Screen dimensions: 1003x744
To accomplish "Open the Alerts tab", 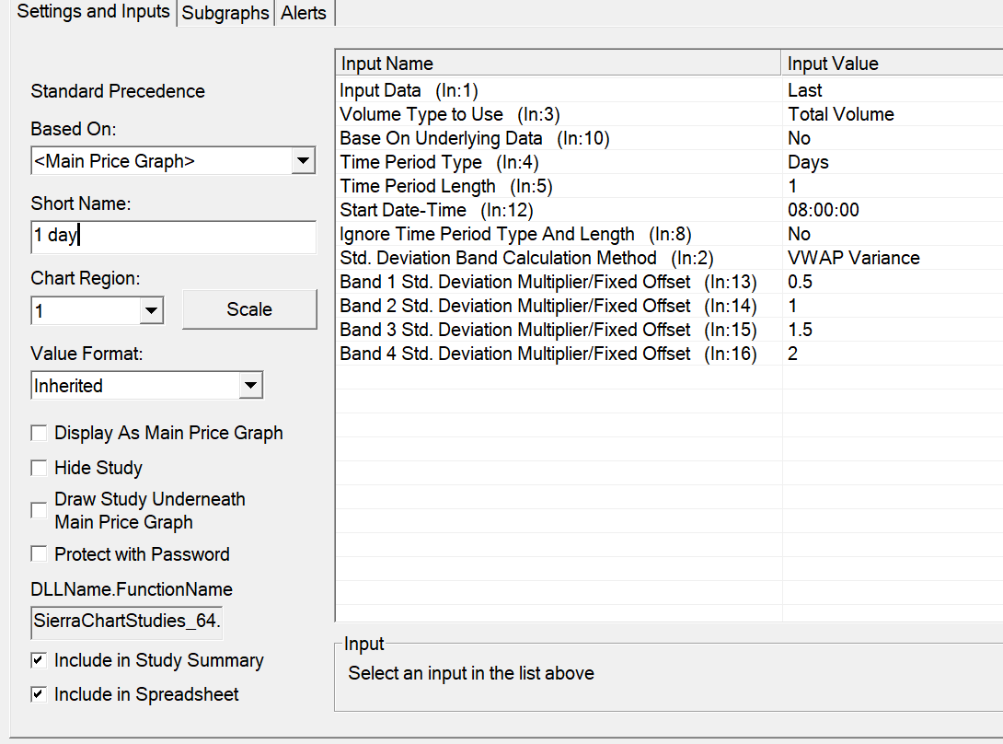I will pyautogui.click(x=303, y=13).
